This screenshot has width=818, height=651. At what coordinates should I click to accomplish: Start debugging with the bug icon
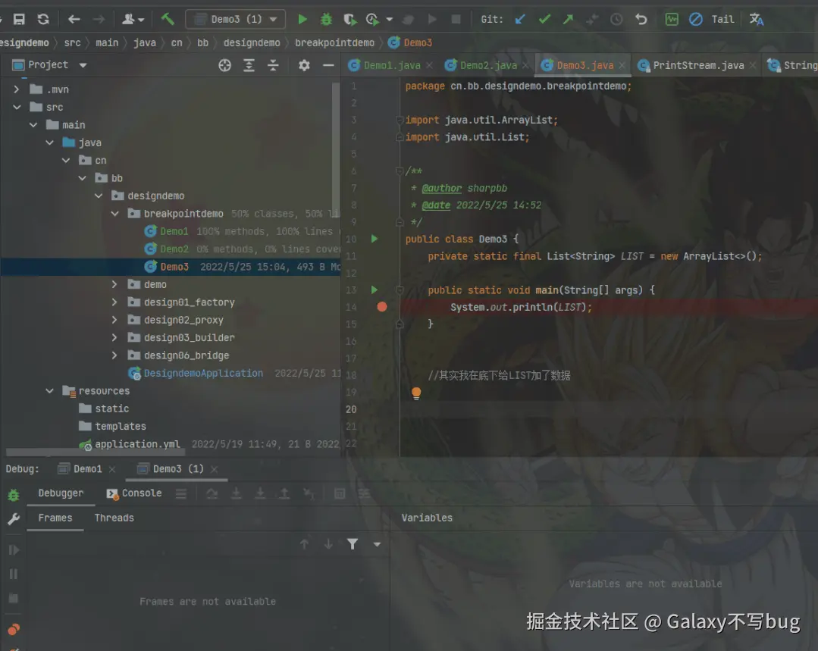[x=326, y=19]
